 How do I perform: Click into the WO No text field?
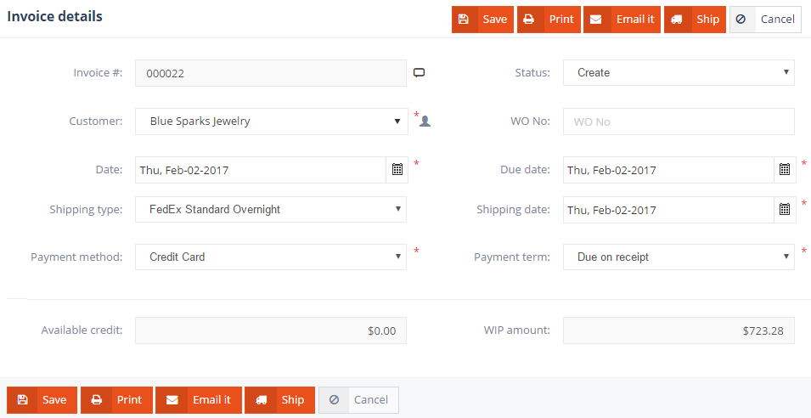pos(678,121)
